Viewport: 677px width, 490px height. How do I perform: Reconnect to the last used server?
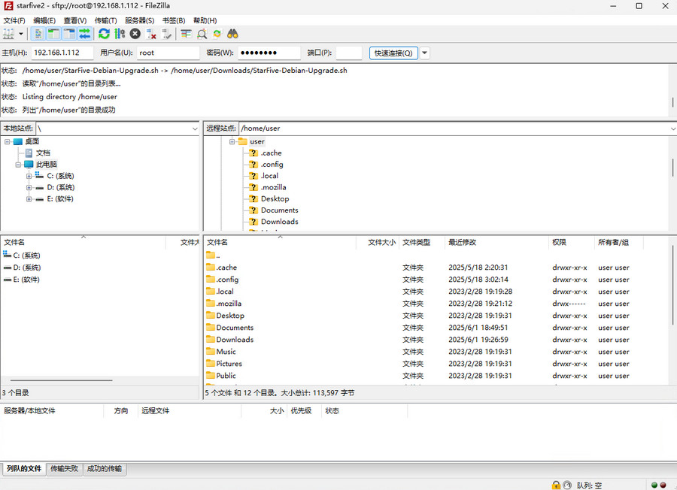point(166,34)
